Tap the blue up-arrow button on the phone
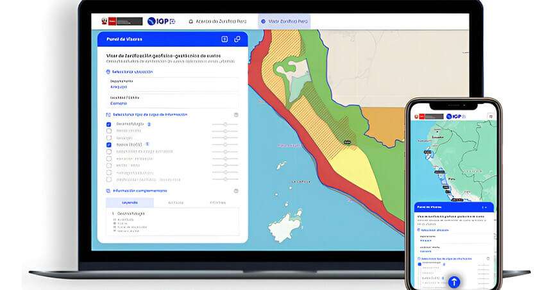This screenshot has width=558, height=290. 453,282
